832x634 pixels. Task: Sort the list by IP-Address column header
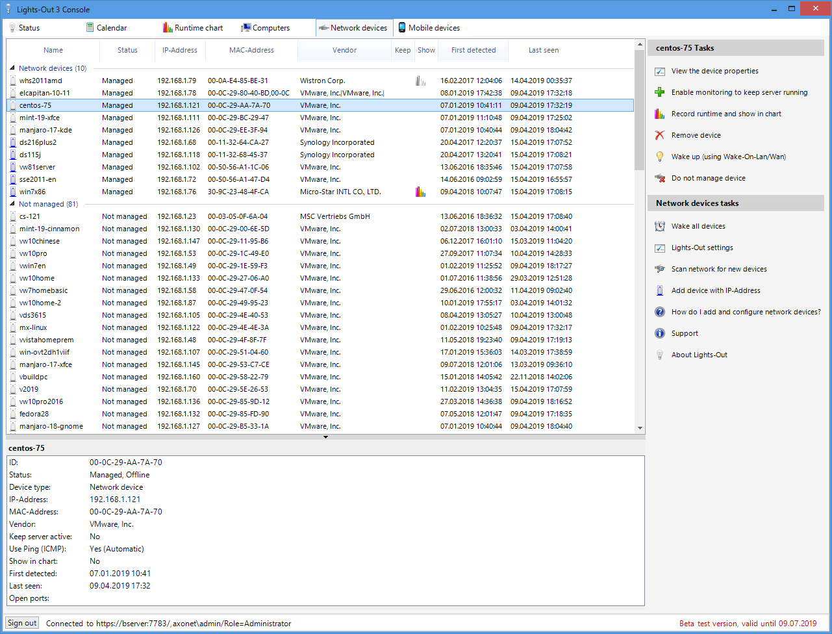coord(180,50)
